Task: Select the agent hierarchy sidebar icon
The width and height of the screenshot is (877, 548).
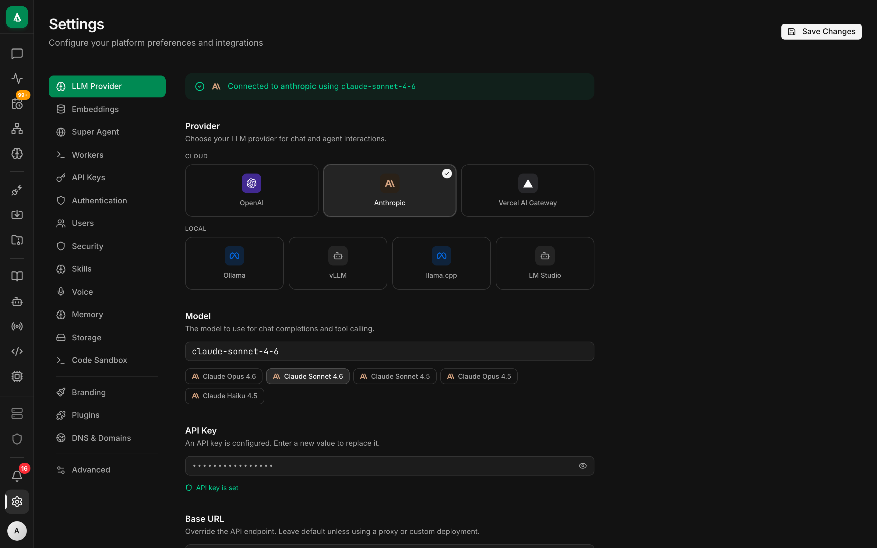Action: [x=17, y=129]
